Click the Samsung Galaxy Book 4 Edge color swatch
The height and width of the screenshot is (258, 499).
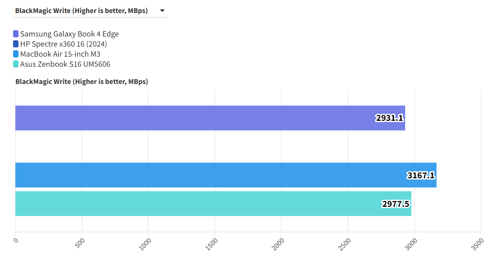point(16,34)
